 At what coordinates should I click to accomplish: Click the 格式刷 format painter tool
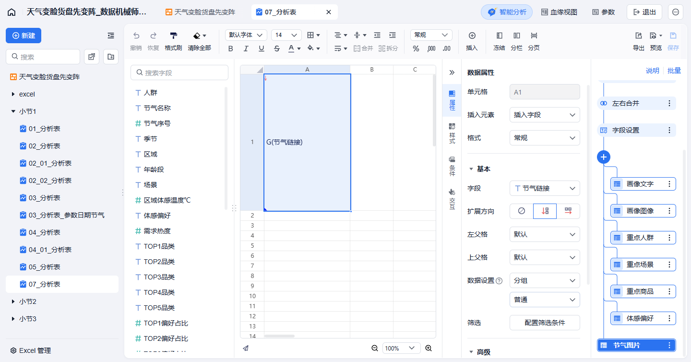(173, 42)
